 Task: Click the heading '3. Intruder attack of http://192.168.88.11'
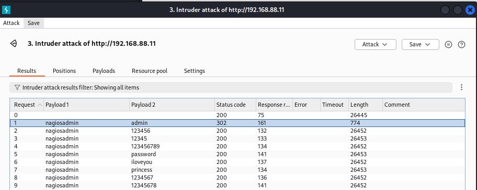tap(92, 44)
